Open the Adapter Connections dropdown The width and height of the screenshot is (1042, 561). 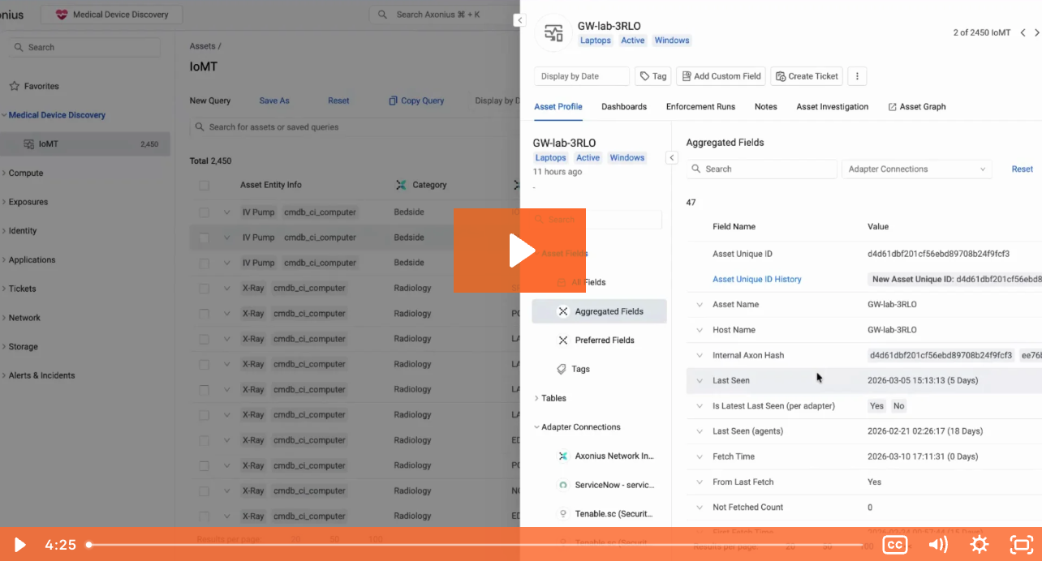coord(917,169)
